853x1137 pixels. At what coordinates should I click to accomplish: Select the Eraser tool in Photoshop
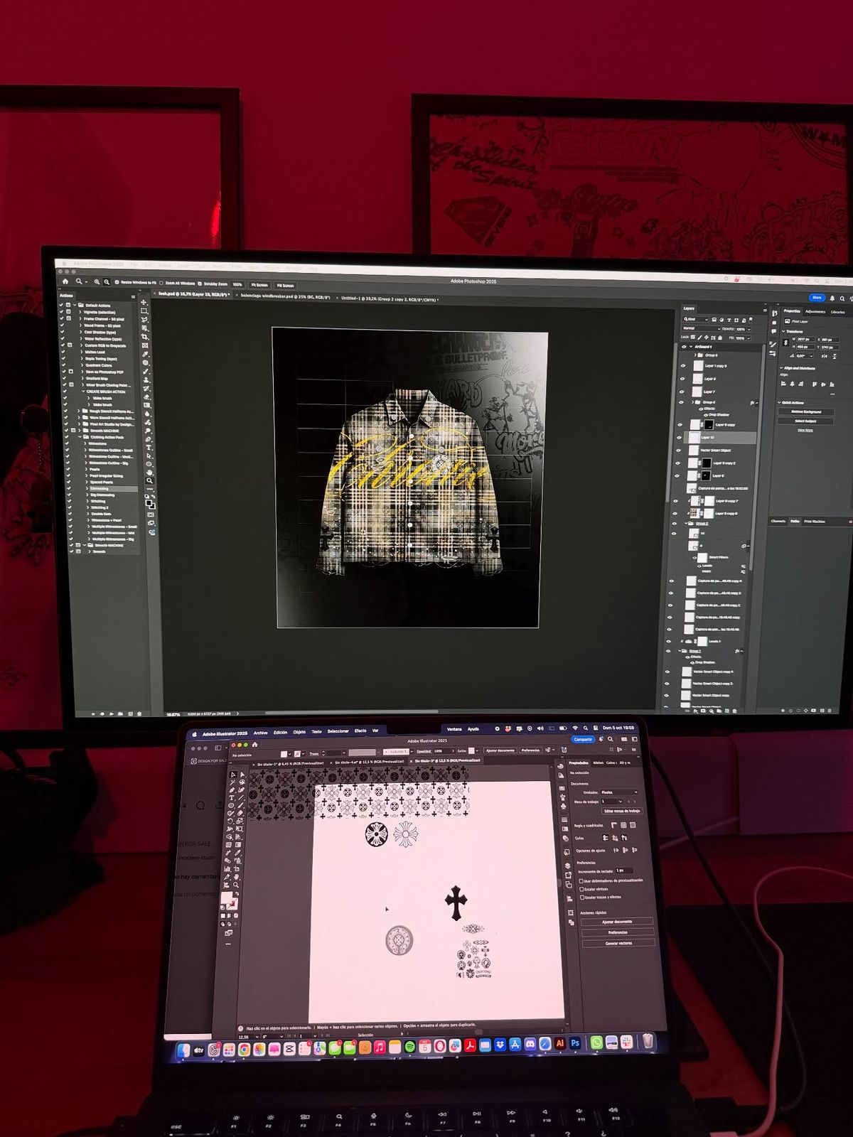[147, 397]
